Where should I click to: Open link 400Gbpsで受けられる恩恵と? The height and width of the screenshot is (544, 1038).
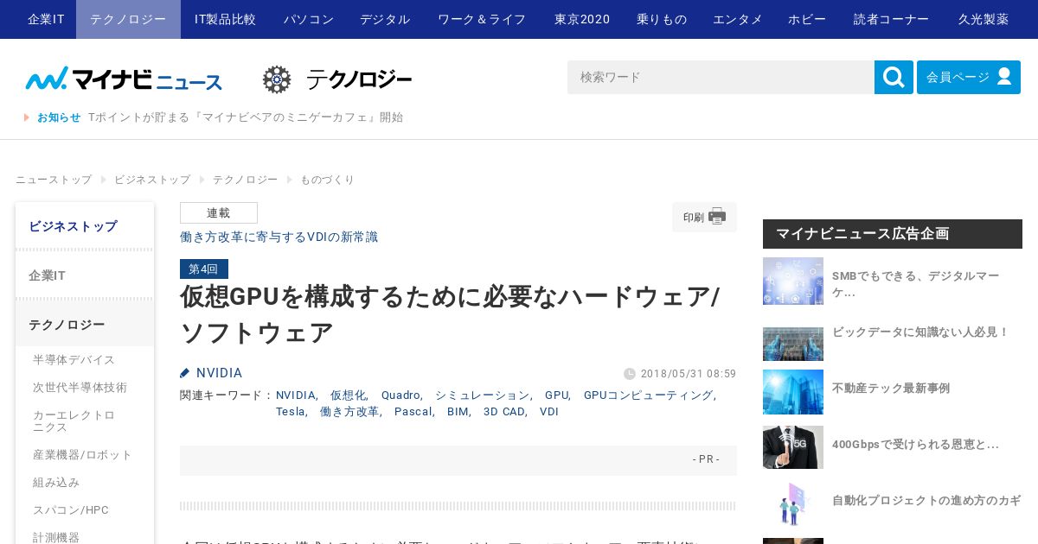click(915, 445)
